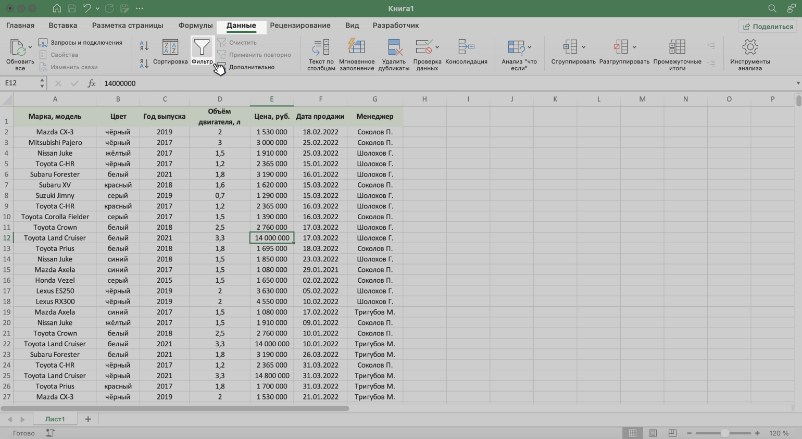Click the Sort ascending А-Я icon

[x=144, y=46]
